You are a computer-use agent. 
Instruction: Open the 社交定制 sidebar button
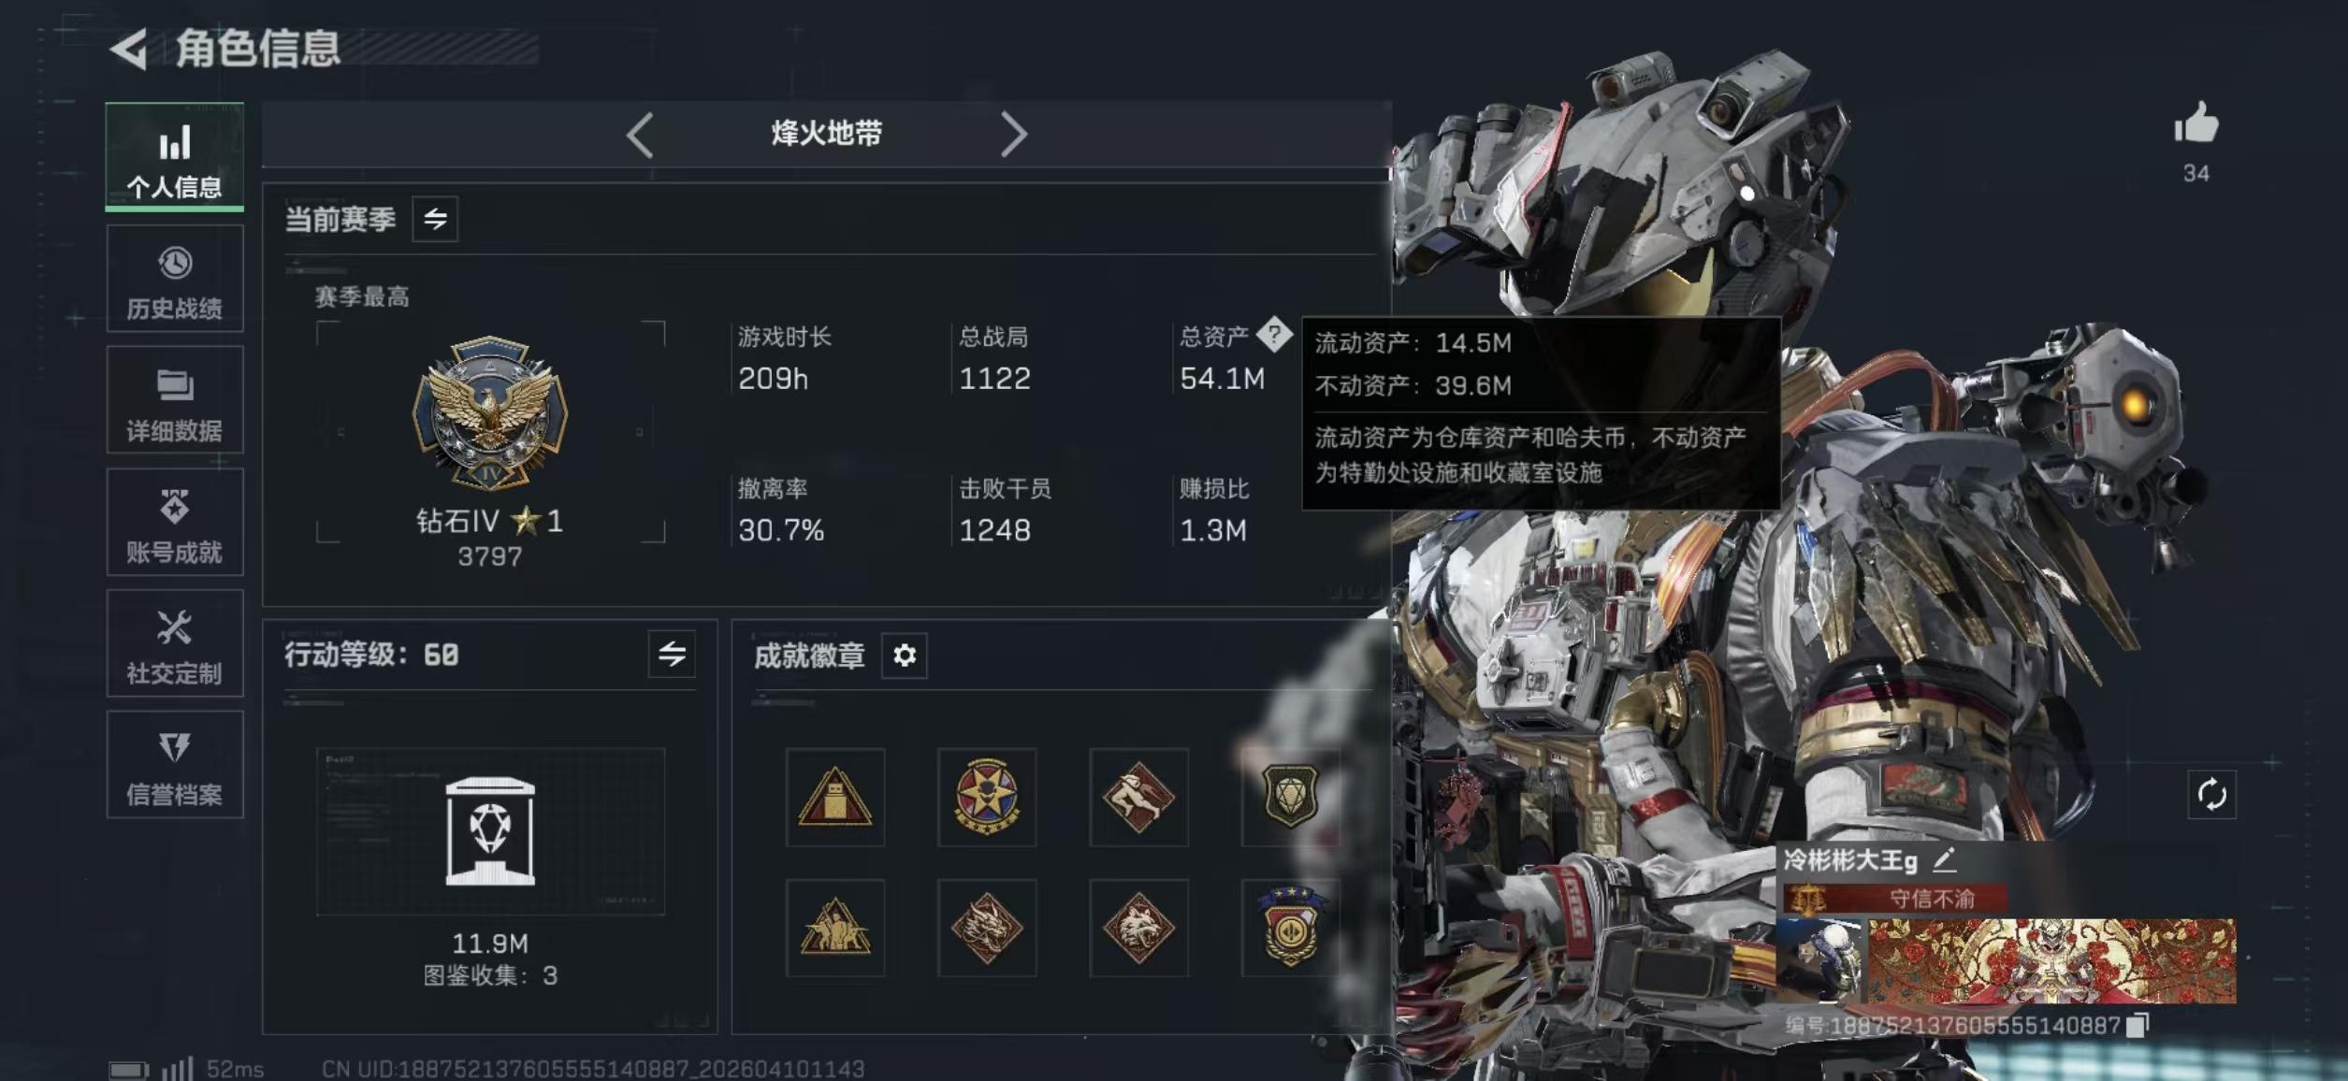[x=175, y=643]
